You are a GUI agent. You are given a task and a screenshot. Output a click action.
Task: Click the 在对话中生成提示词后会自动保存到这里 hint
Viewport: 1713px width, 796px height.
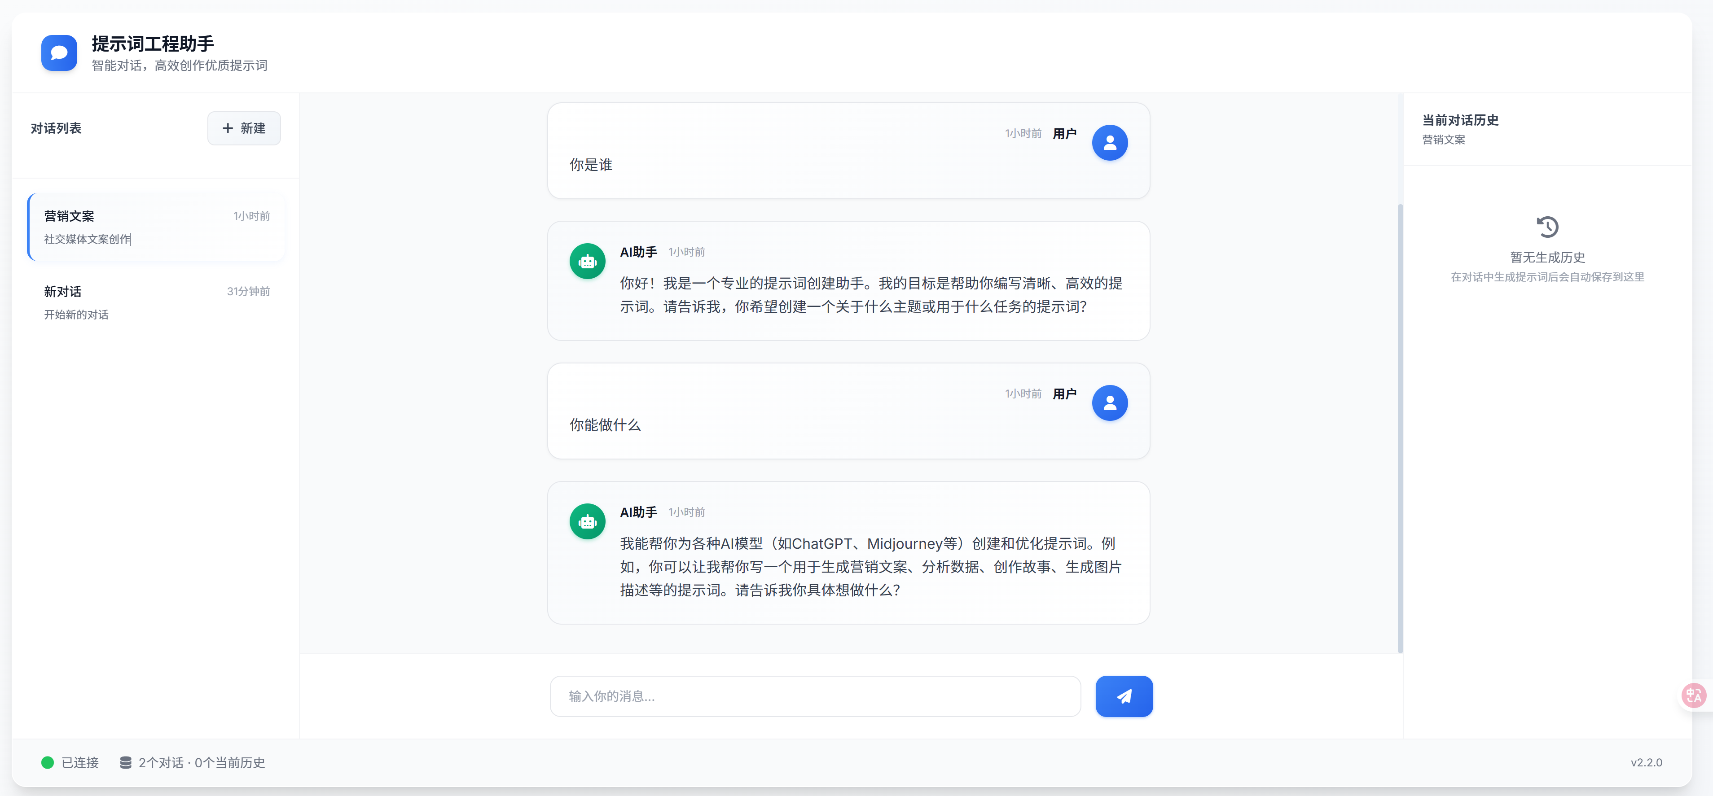tap(1547, 277)
